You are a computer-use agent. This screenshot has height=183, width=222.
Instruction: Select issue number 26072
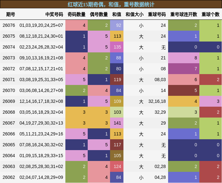point(9,69)
